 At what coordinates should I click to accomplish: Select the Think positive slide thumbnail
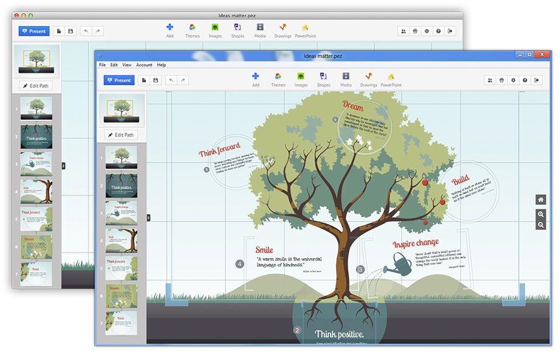tap(121, 184)
